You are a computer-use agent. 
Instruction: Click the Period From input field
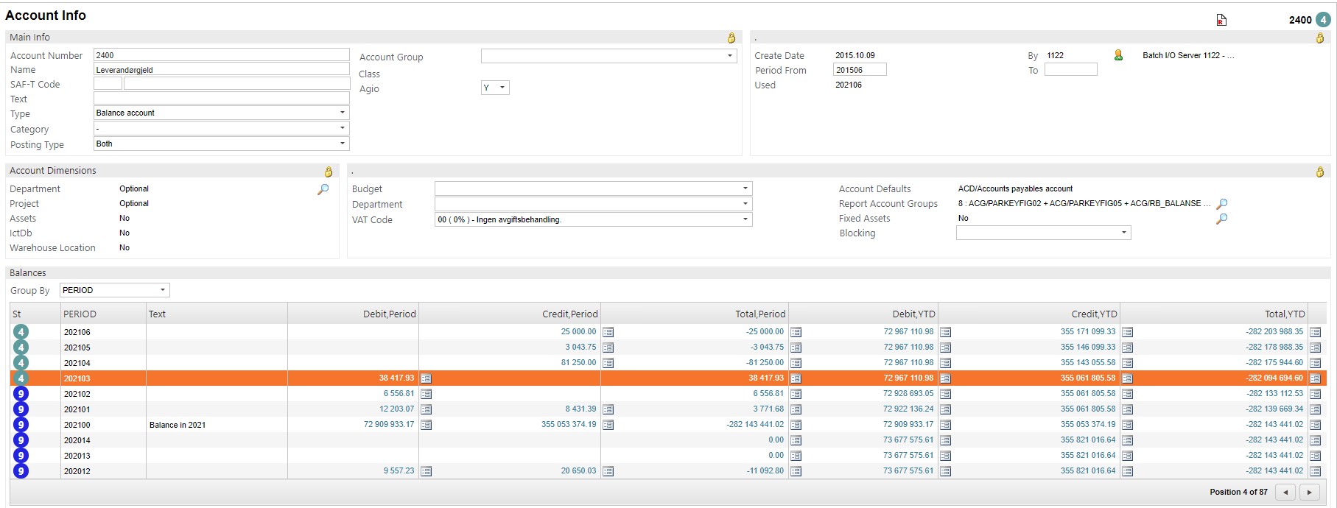pos(860,70)
